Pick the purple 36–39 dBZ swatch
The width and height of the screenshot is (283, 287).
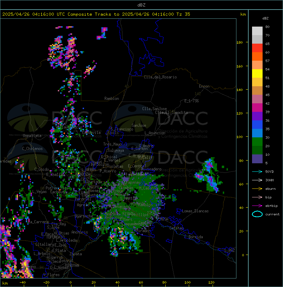257,116
